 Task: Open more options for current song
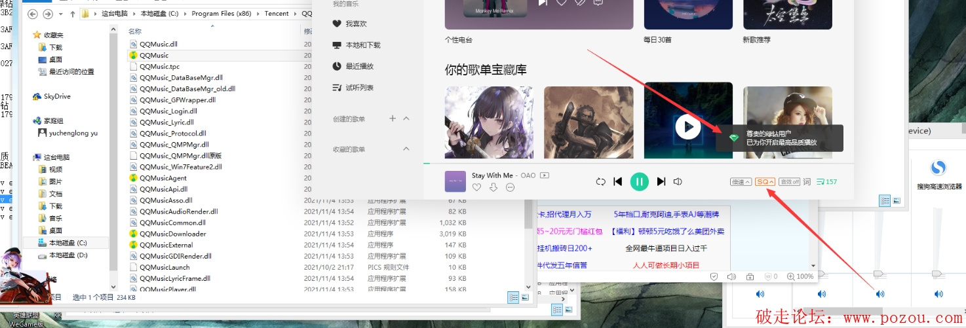point(510,187)
